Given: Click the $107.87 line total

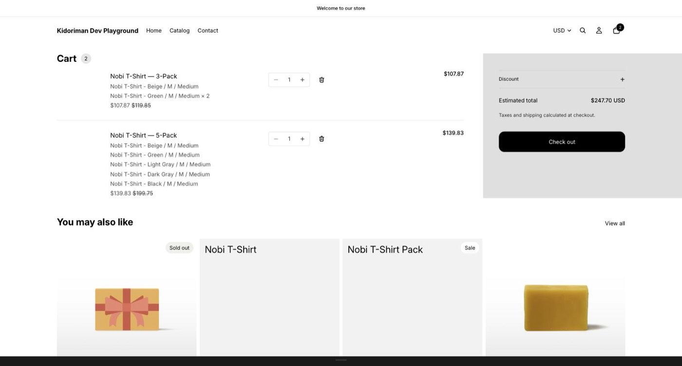Looking at the screenshot, I should point(454,74).
